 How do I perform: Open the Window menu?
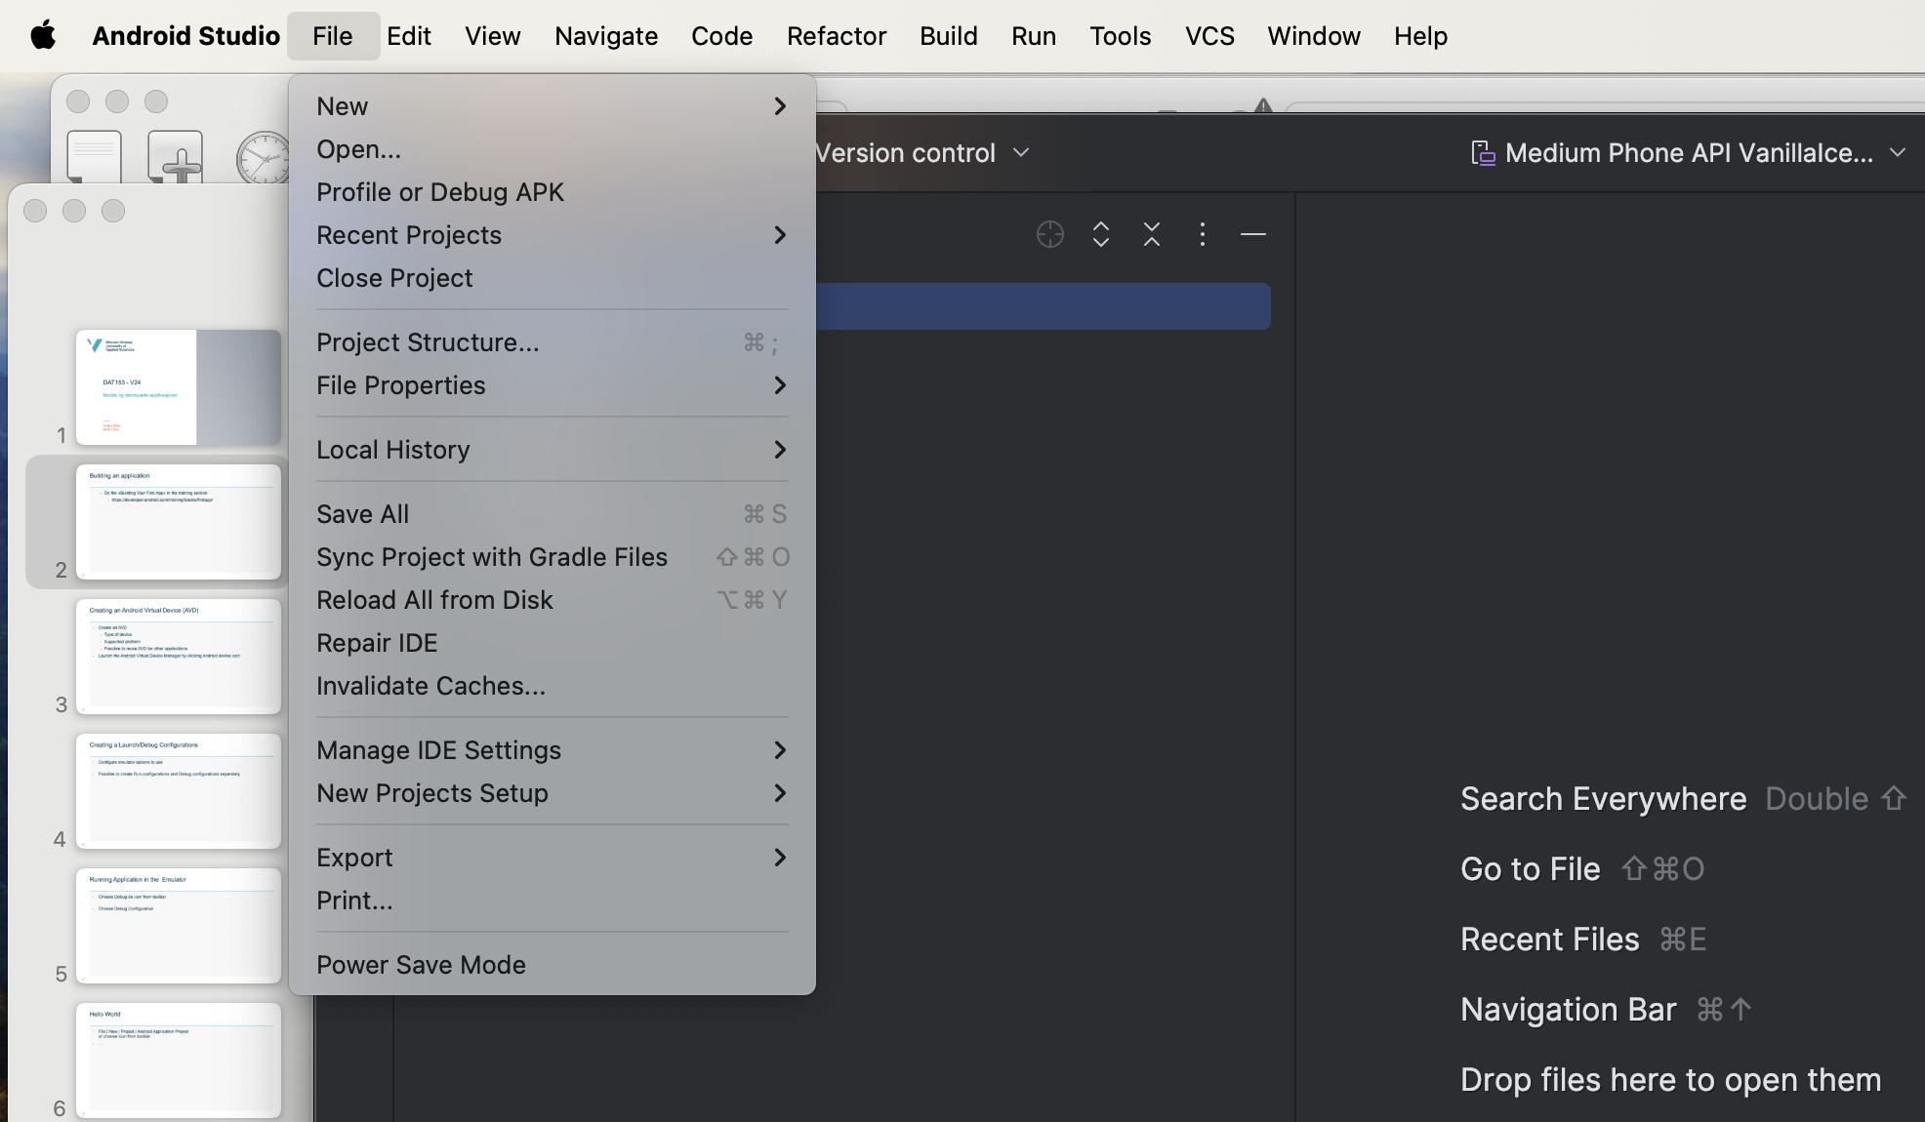(1314, 36)
